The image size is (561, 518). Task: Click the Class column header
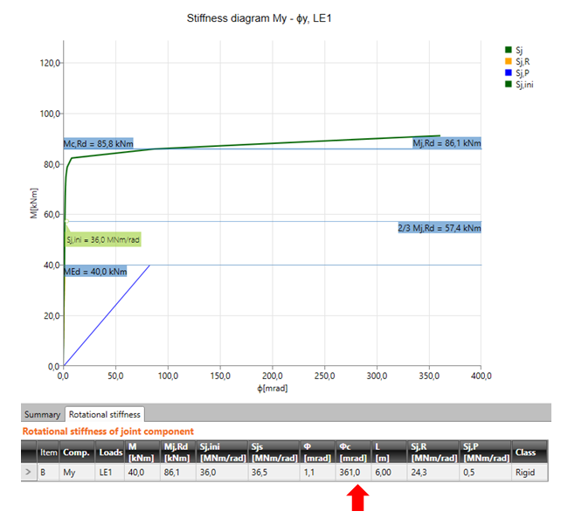tap(530, 452)
